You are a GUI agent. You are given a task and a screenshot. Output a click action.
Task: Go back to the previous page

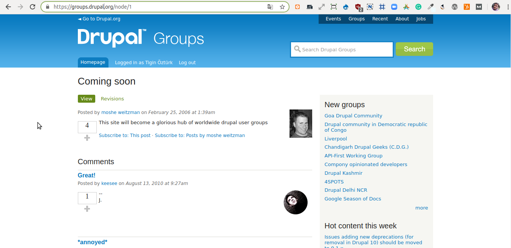click(8, 7)
